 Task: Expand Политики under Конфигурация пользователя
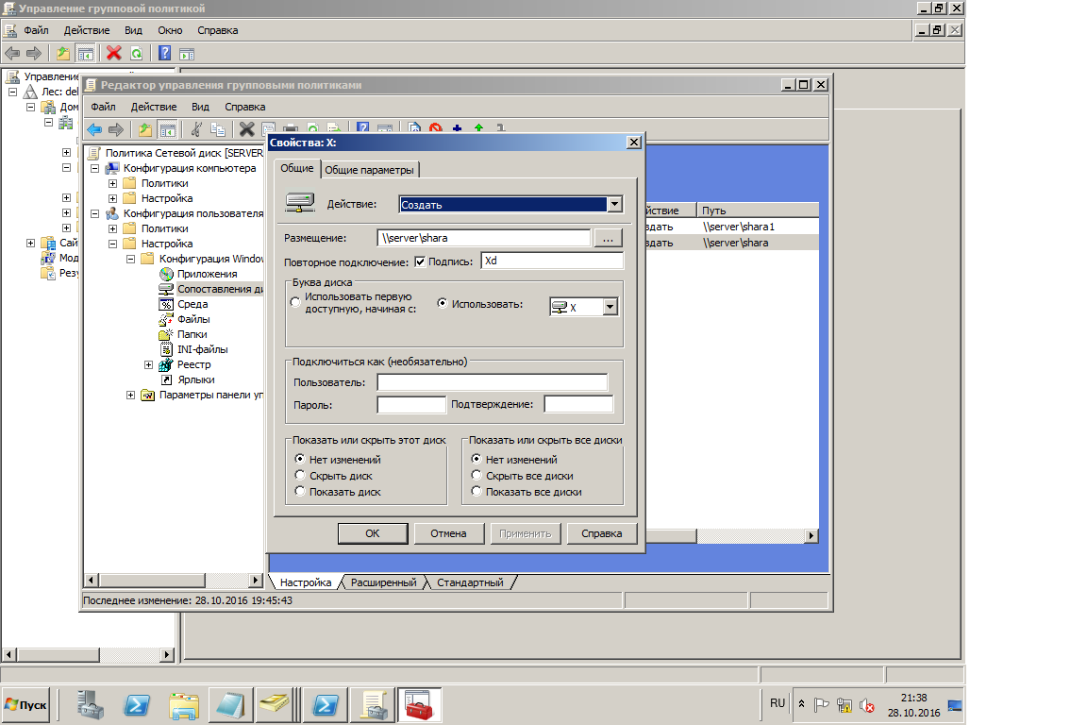click(112, 228)
